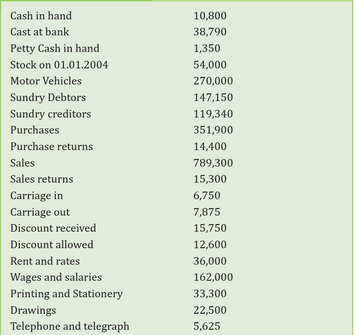Click the Rent and rates amount 36,000
Viewport: 355px width, 335px height.
click(x=210, y=261)
